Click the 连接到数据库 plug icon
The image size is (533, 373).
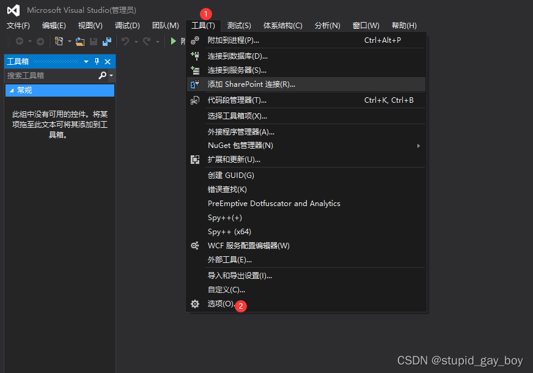[x=196, y=55]
